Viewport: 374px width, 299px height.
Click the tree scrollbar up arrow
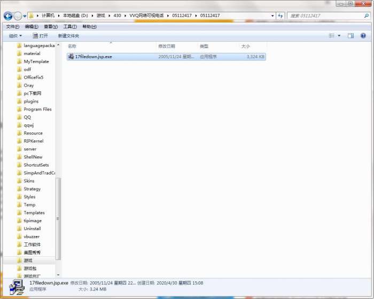click(58, 45)
